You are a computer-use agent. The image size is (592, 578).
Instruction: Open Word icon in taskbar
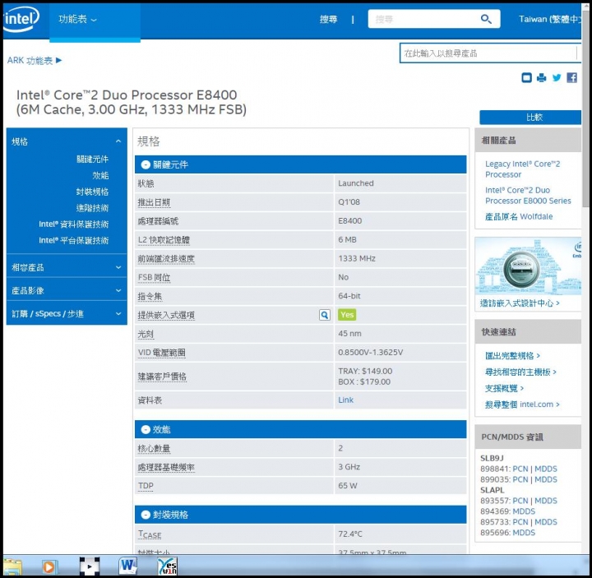point(127,566)
